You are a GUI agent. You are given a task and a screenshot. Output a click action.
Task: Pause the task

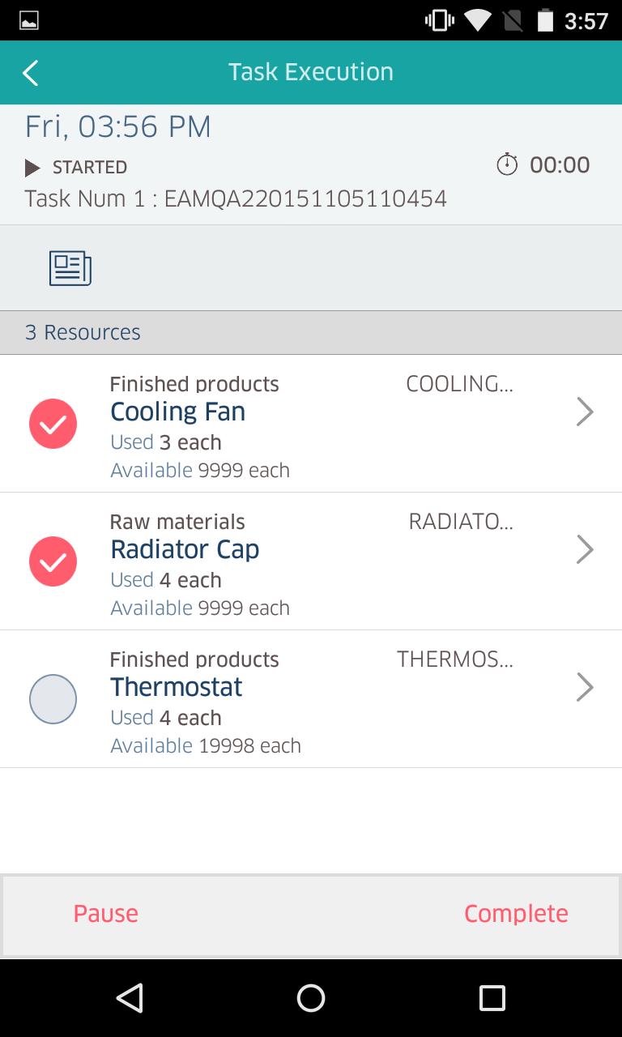tap(106, 914)
